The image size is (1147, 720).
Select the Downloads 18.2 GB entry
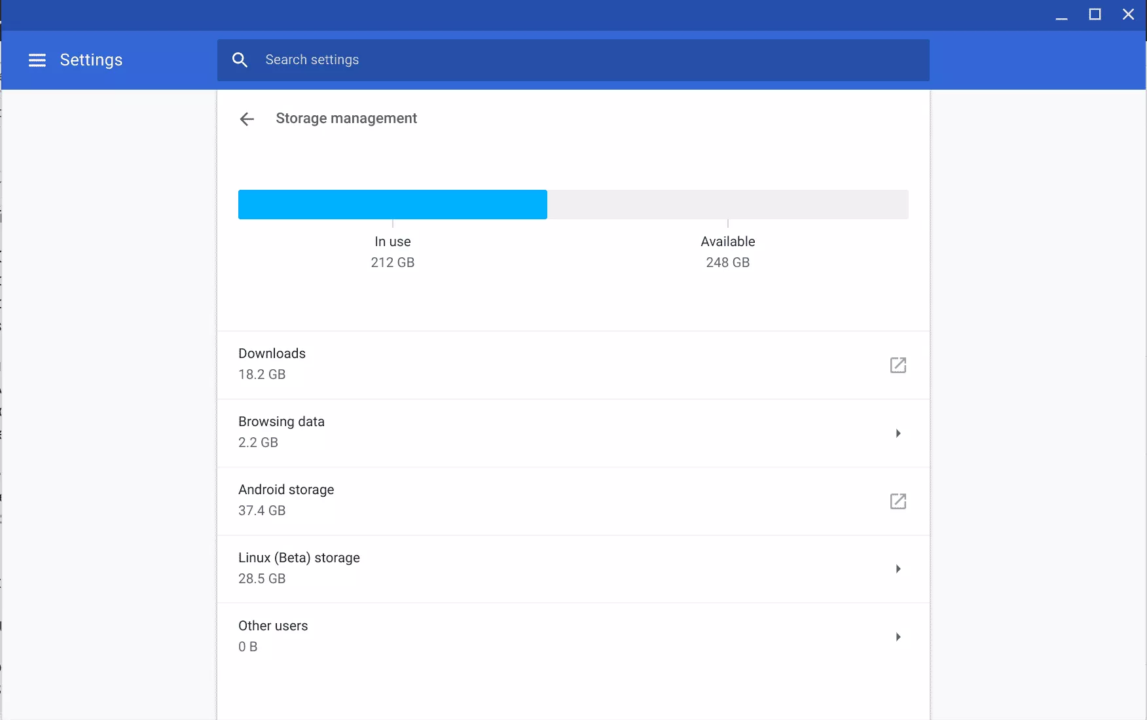(x=272, y=364)
